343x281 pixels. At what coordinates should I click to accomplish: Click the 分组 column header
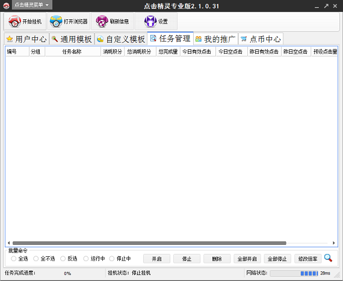click(x=37, y=52)
